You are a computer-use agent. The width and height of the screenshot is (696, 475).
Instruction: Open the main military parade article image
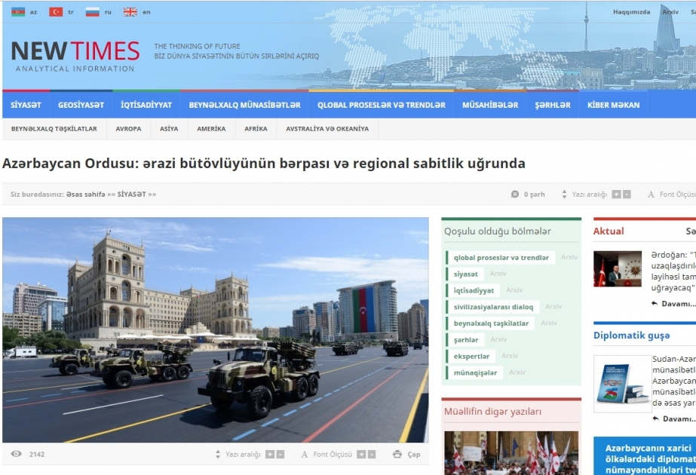215,329
